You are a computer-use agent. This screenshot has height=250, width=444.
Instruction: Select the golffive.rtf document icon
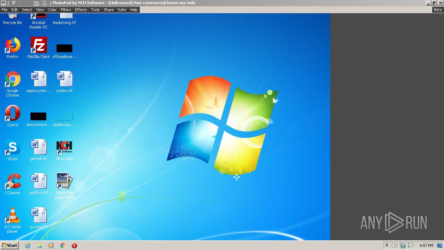[39, 184]
